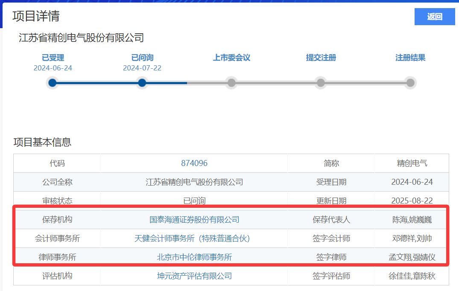Select the 上市委会议 stage label
459x291 pixels.
tap(231, 58)
